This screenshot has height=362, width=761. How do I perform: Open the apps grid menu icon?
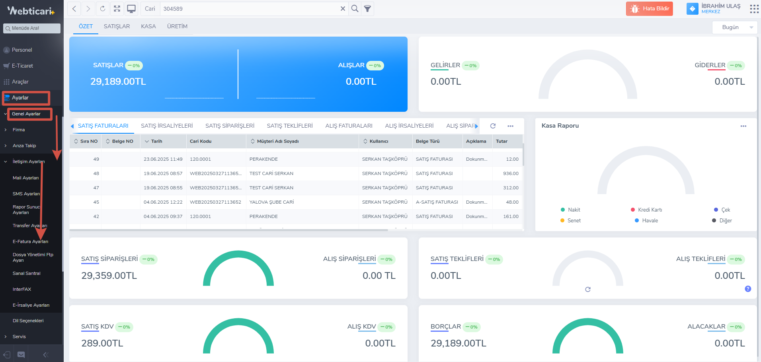tap(754, 9)
